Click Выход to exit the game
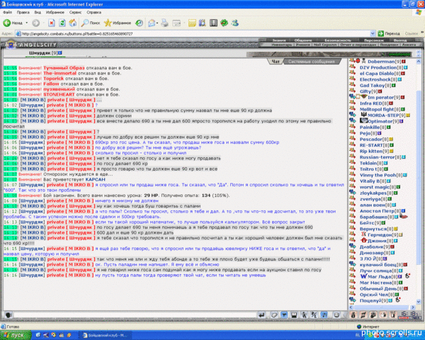The width and height of the screenshot is (425, 340). [400, 40]
